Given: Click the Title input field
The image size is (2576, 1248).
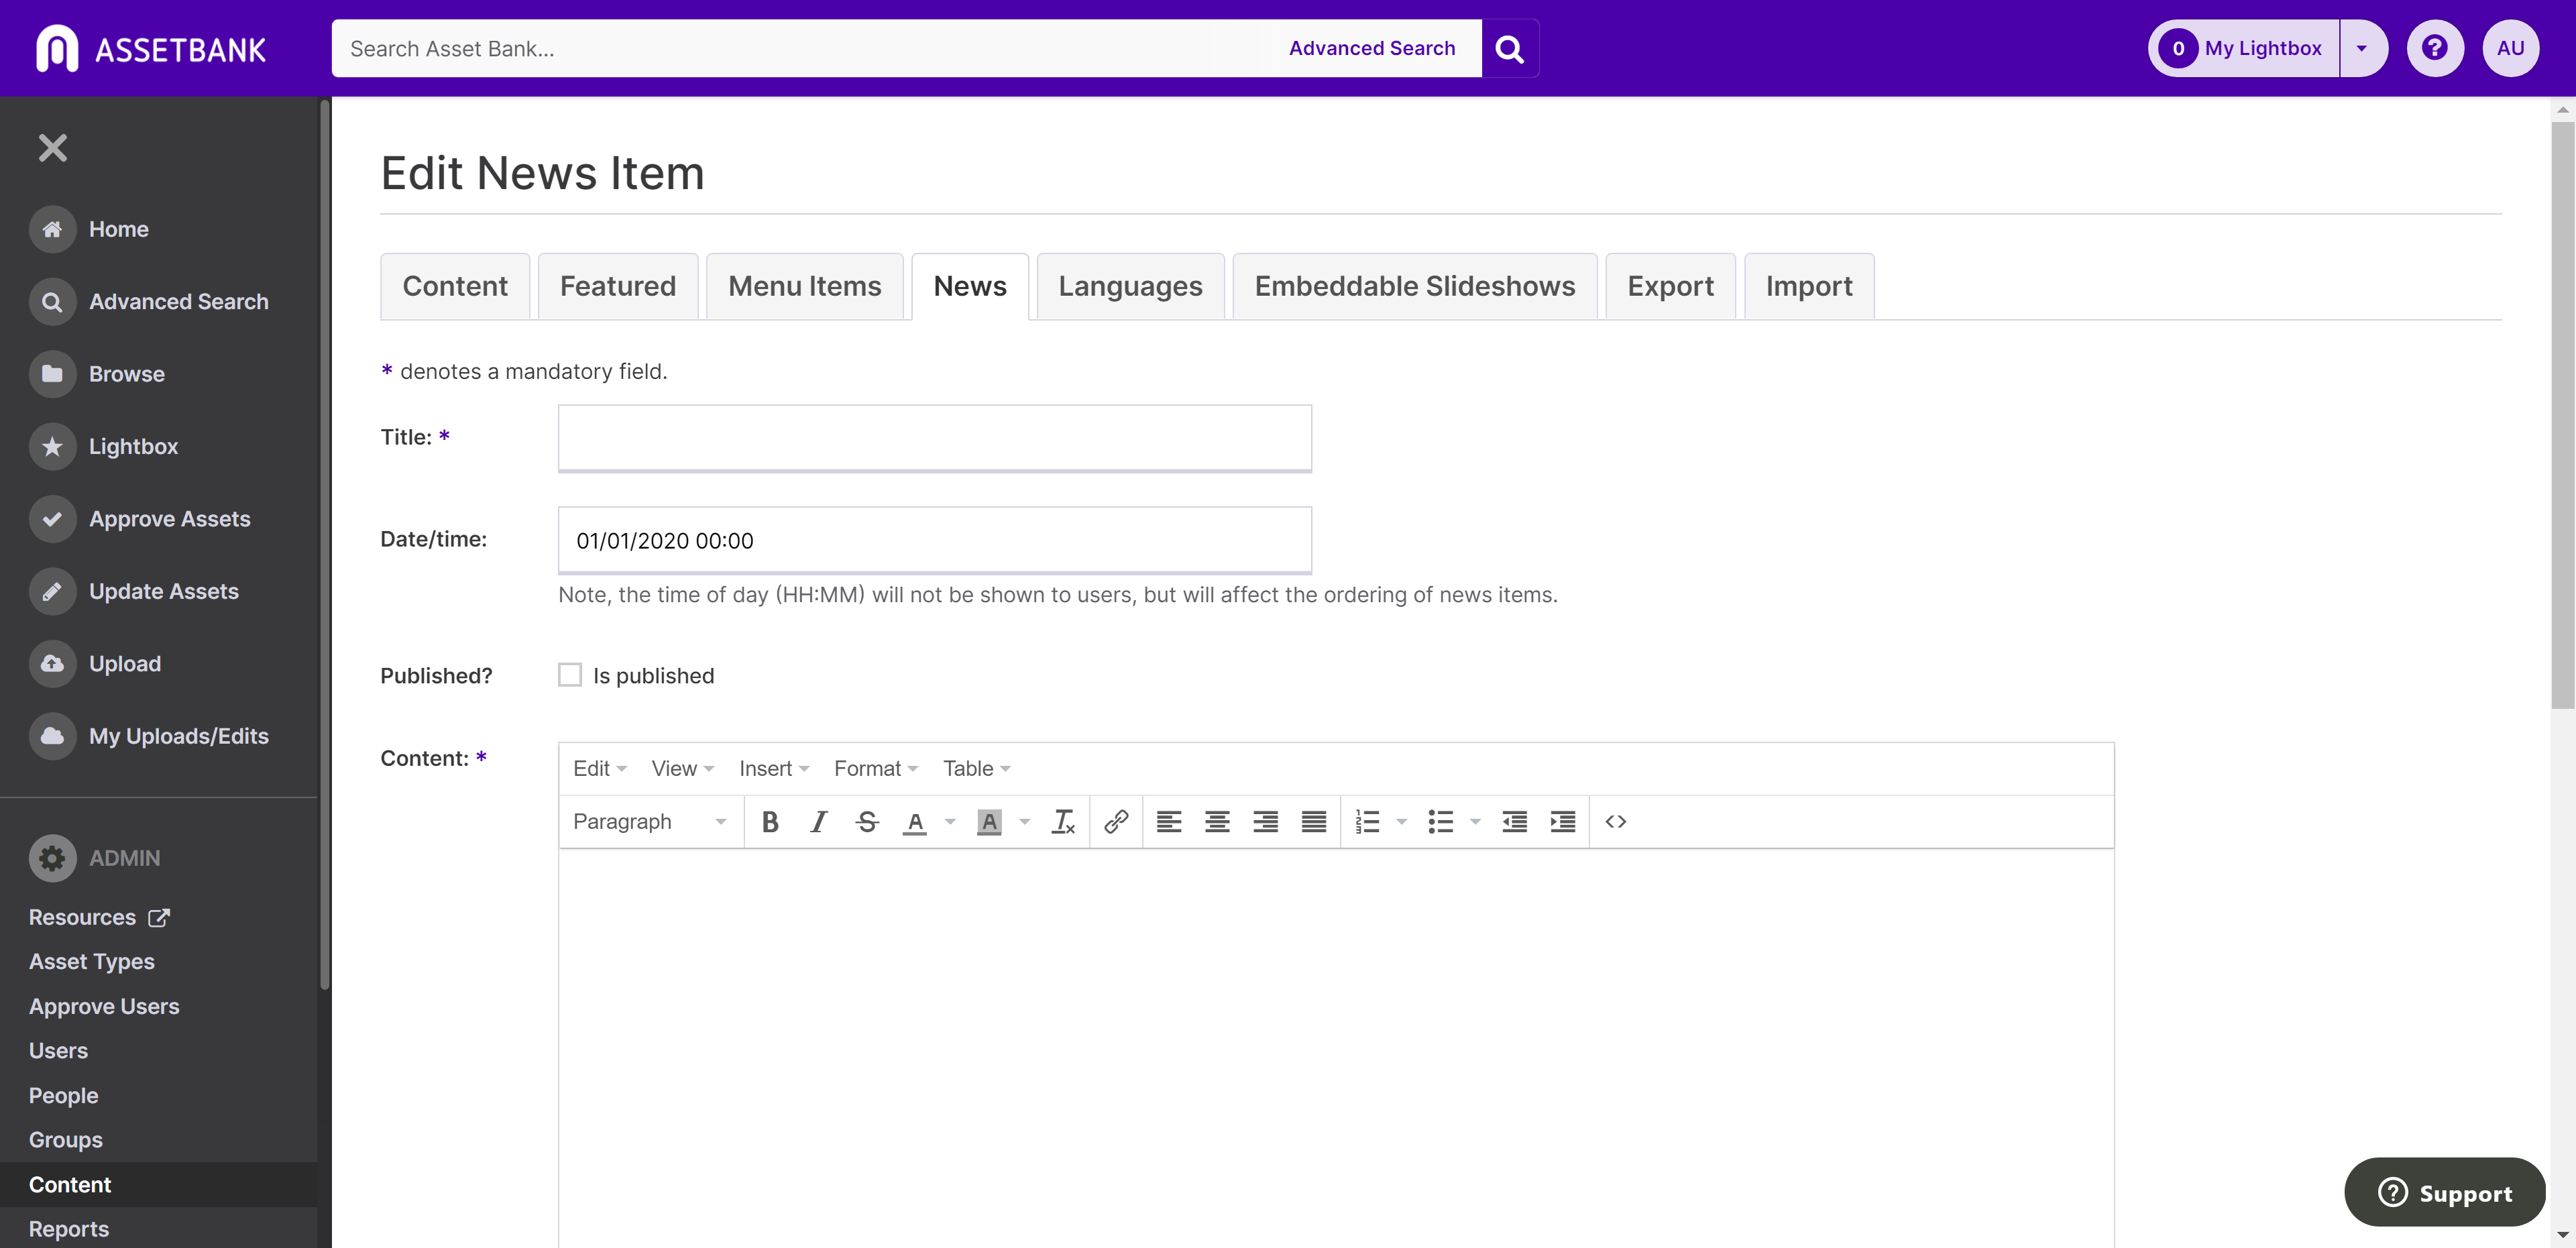Looking at the screenshot, I should [935, 438].
